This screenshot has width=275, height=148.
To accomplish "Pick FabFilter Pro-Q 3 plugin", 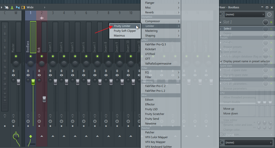I will click(x=161, y=44).
